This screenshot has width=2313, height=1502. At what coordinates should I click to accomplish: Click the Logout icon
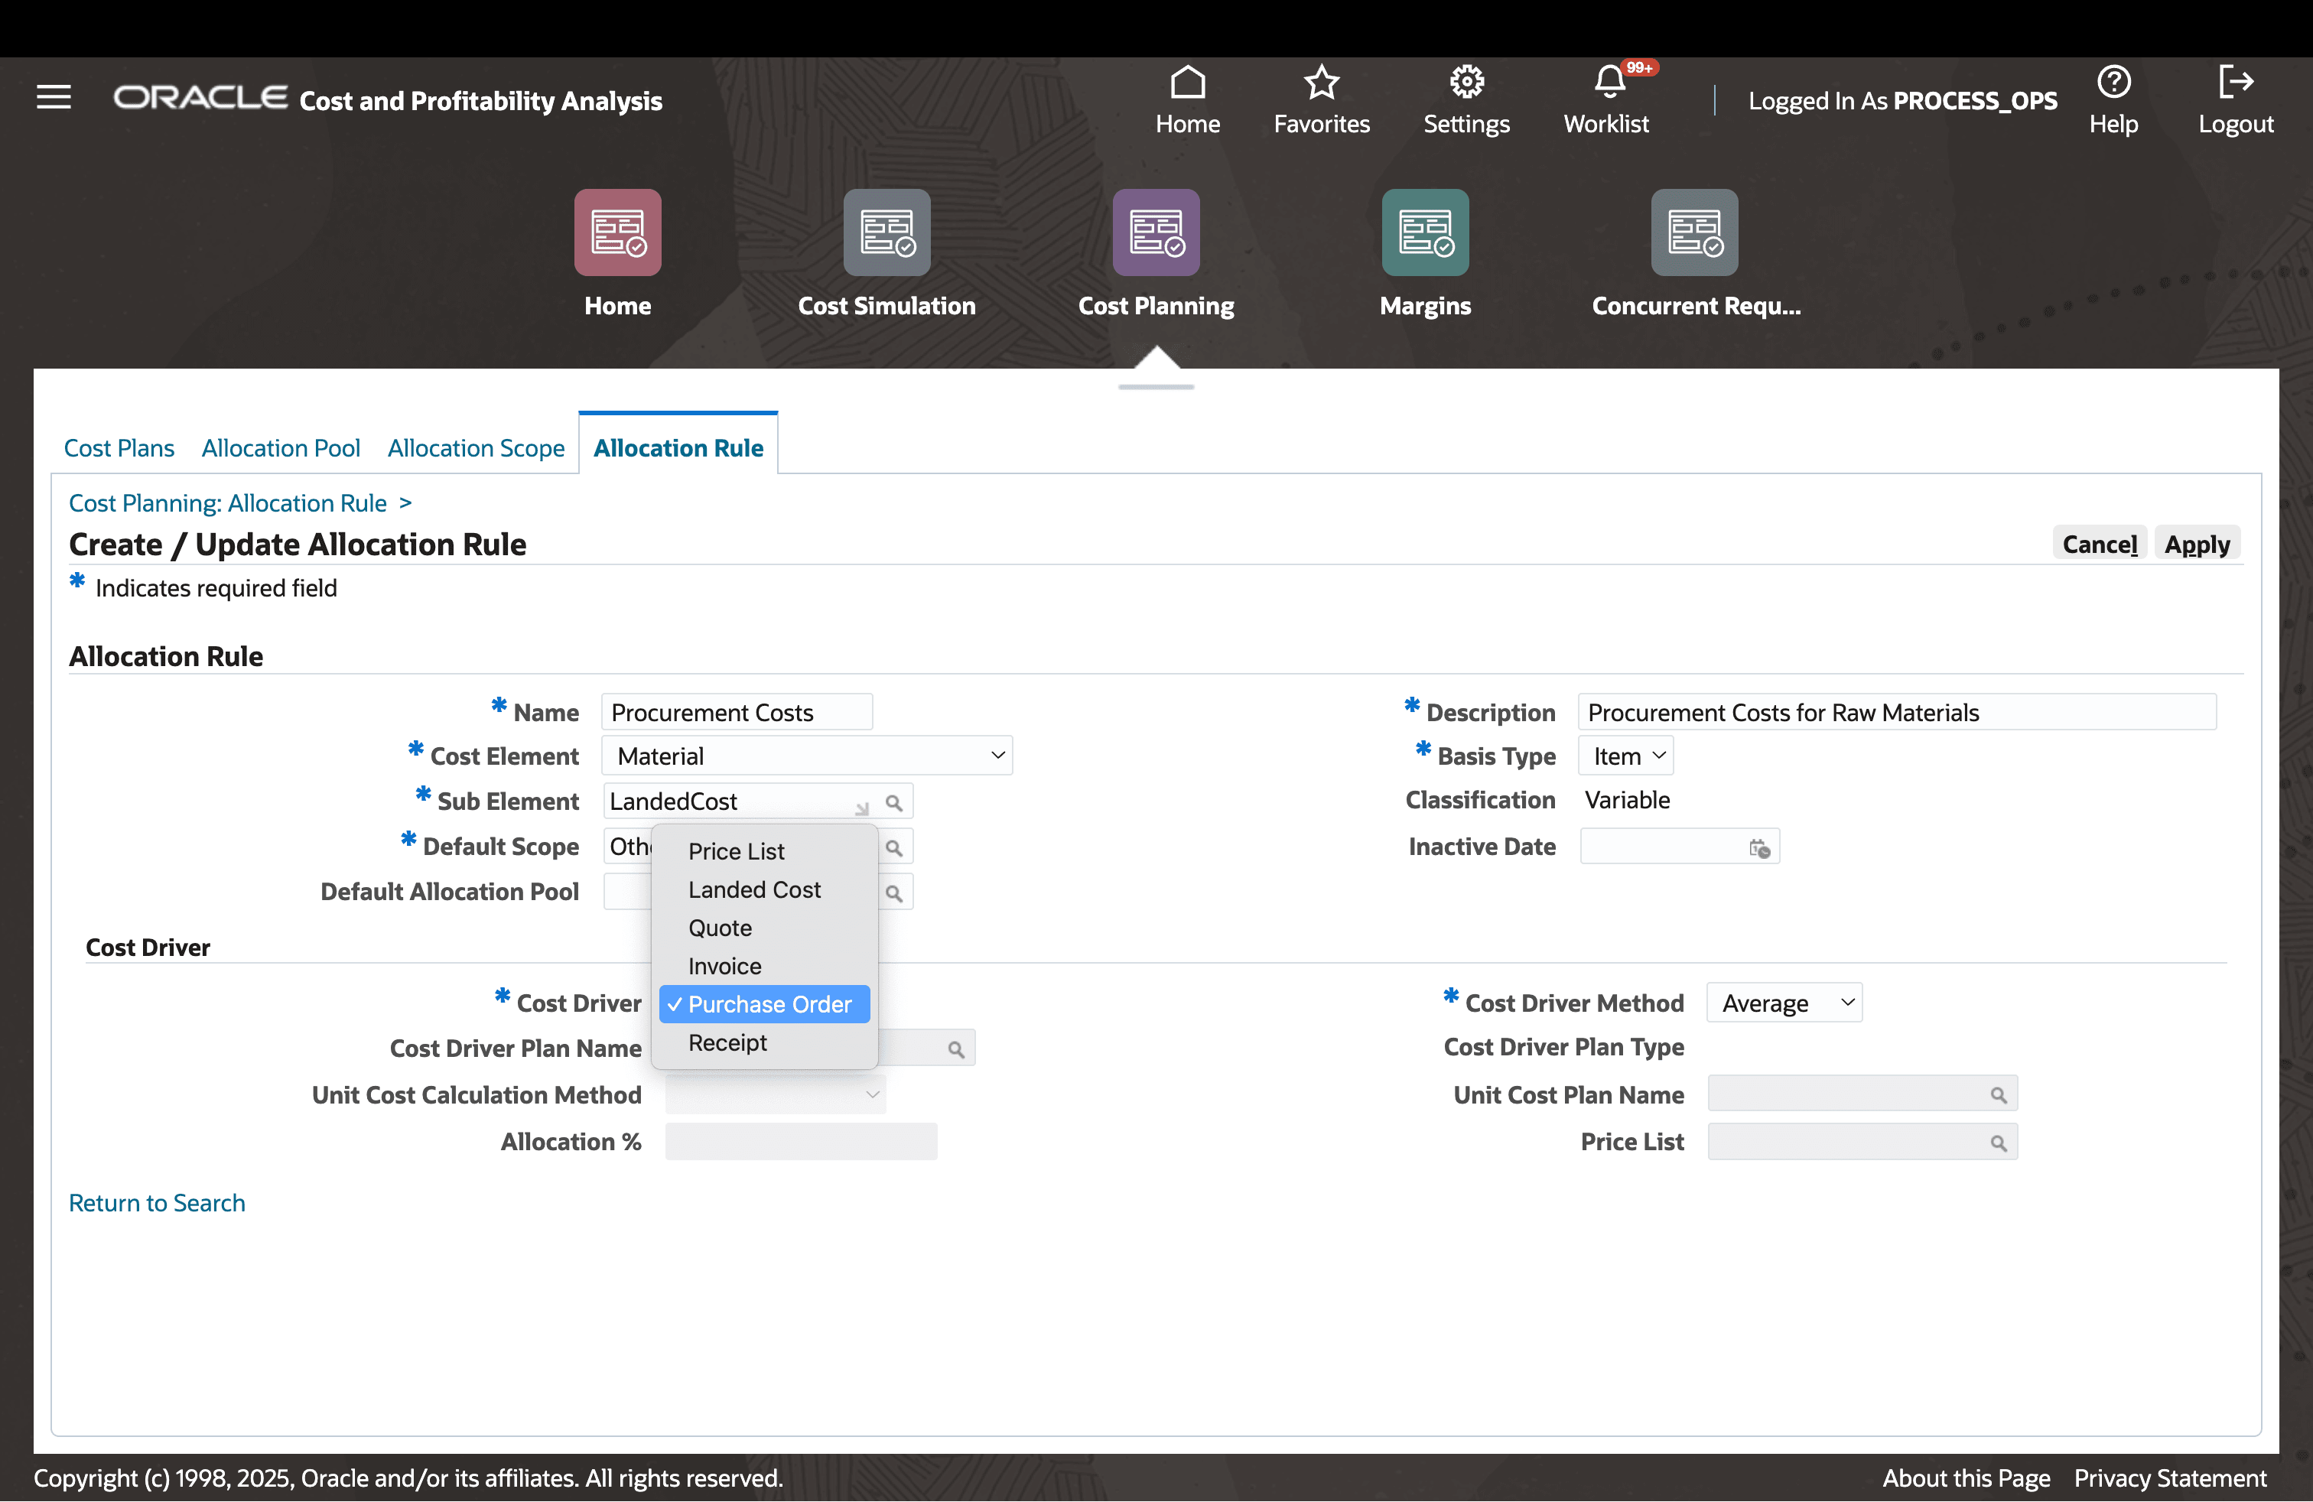point(2234,83)
